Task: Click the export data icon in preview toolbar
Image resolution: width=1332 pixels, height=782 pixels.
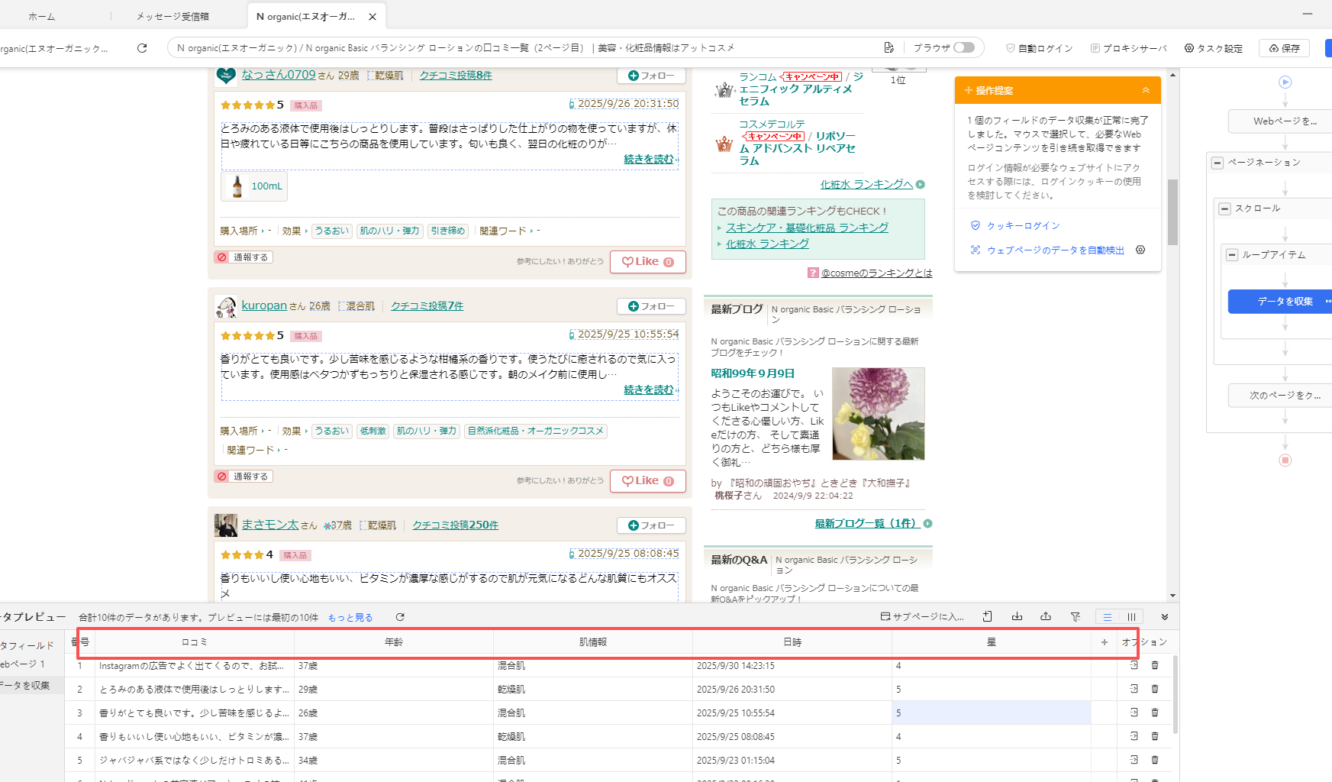Action: pyautogui.click(x=1046, y=617)
